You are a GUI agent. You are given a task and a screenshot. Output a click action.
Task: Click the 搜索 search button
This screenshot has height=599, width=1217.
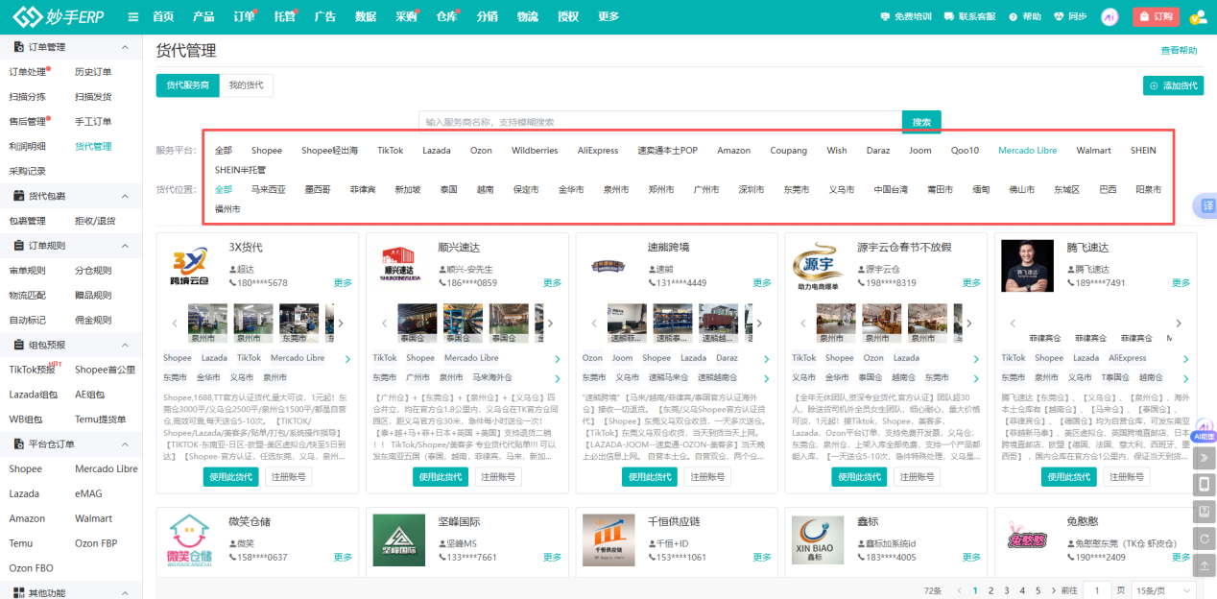(x=921, y=122)
